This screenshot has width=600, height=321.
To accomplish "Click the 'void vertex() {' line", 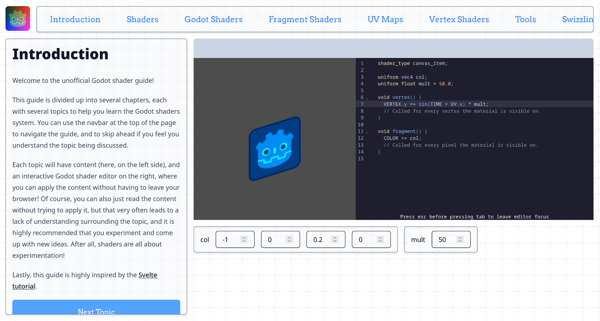I will (400, 97).
